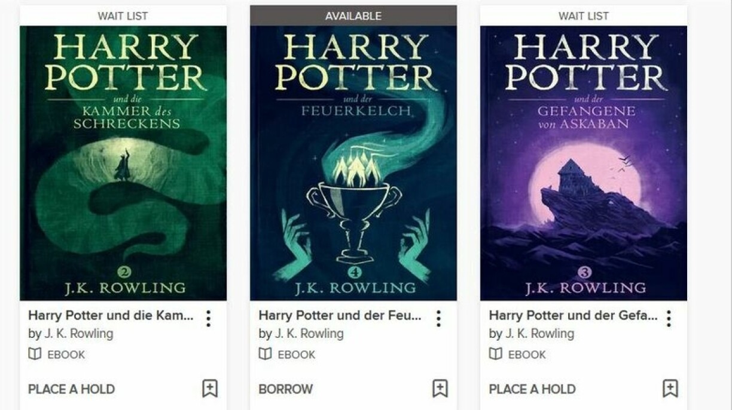The height and width of the screenshot is (410, 732).
Task: Open more options for Kammer des Schreckens
Action: tap(208, 318)
